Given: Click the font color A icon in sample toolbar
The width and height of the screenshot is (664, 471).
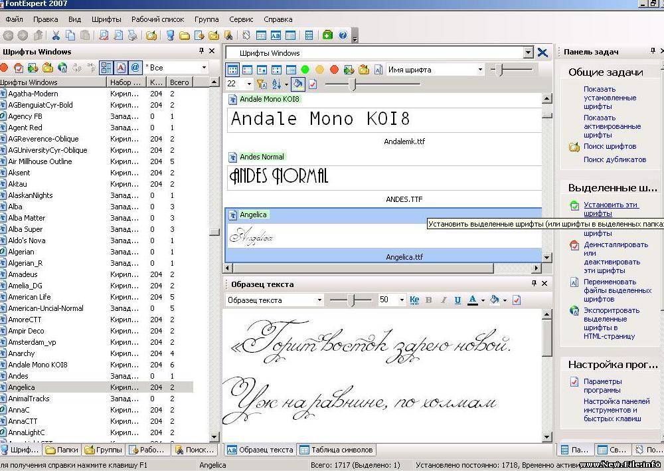Looking at the screenshot, I should click(471, 300).
